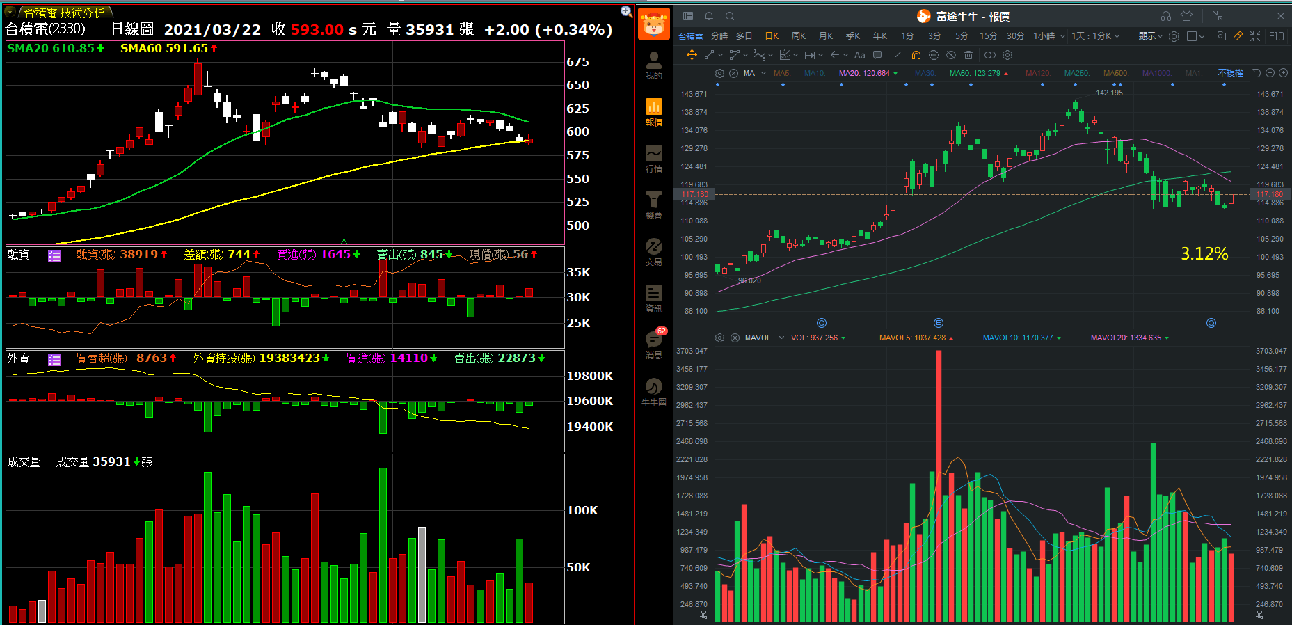Click the reset undo arrow beside 不複權
The width and height of the screenshot is (1292, 625).
click(1257, 73)
